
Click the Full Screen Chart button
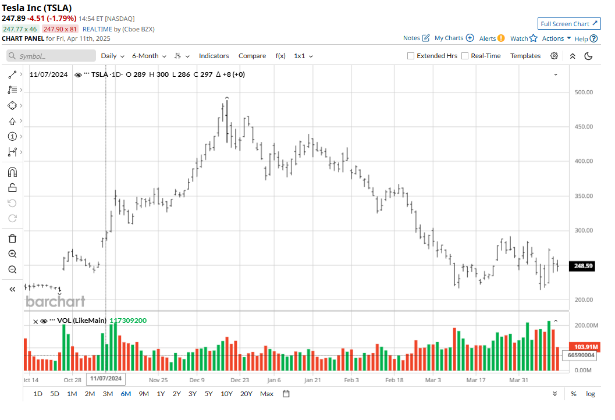pos(569,24)
